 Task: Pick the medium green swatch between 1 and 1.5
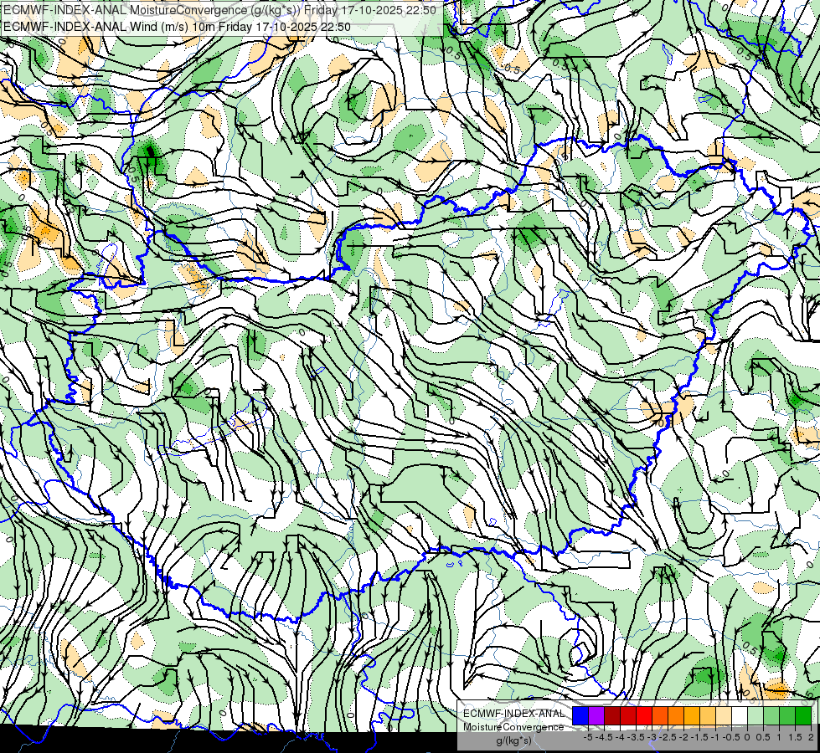tap(787, 715)
